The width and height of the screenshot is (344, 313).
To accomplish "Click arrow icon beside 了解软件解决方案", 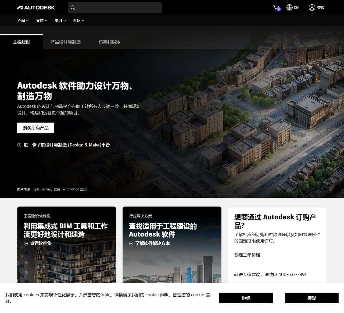I will coord(131,244).
